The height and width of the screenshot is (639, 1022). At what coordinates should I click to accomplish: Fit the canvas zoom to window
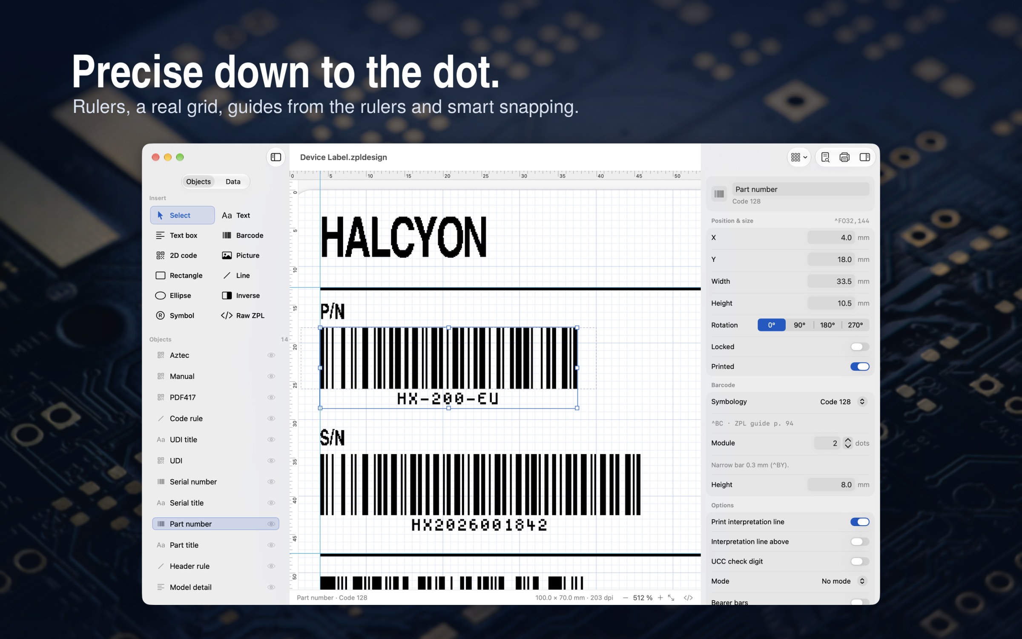tap(671, 598)
